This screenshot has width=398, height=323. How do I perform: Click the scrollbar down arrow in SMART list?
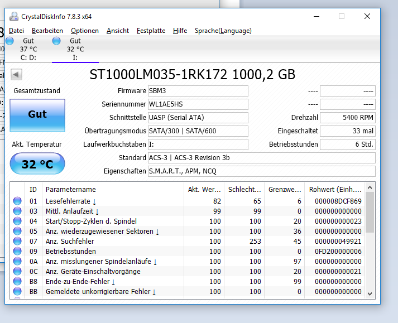click(370, 294)
